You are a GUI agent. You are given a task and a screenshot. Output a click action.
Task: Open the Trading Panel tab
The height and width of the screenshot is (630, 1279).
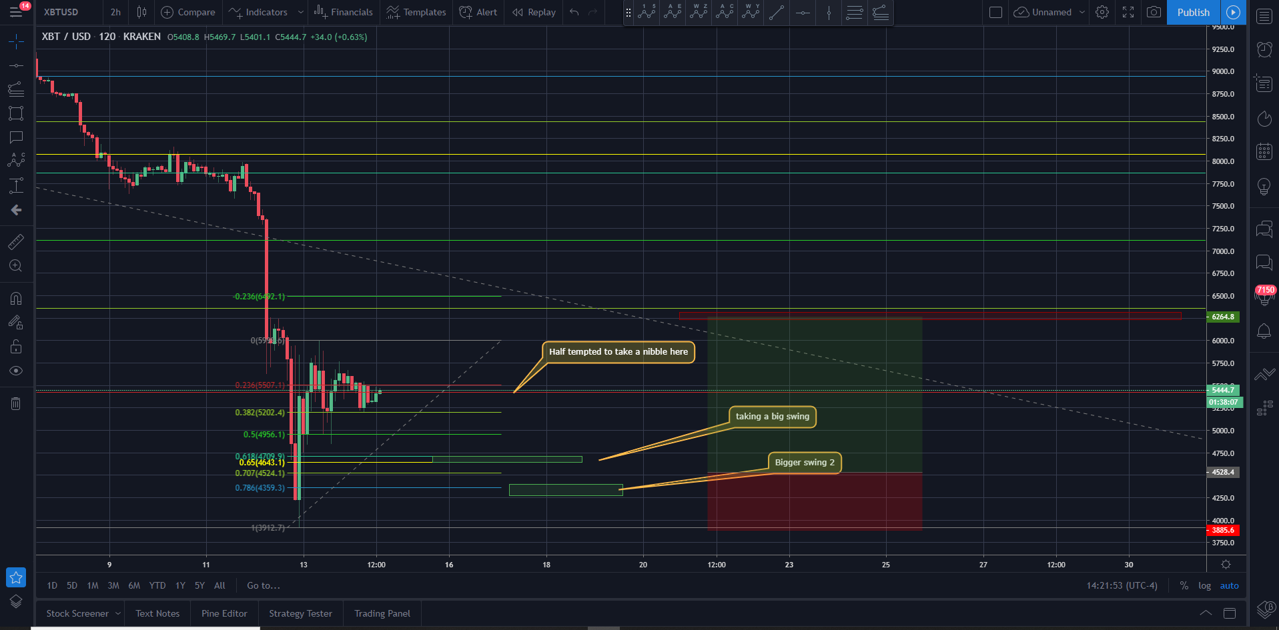coord(382,613)
